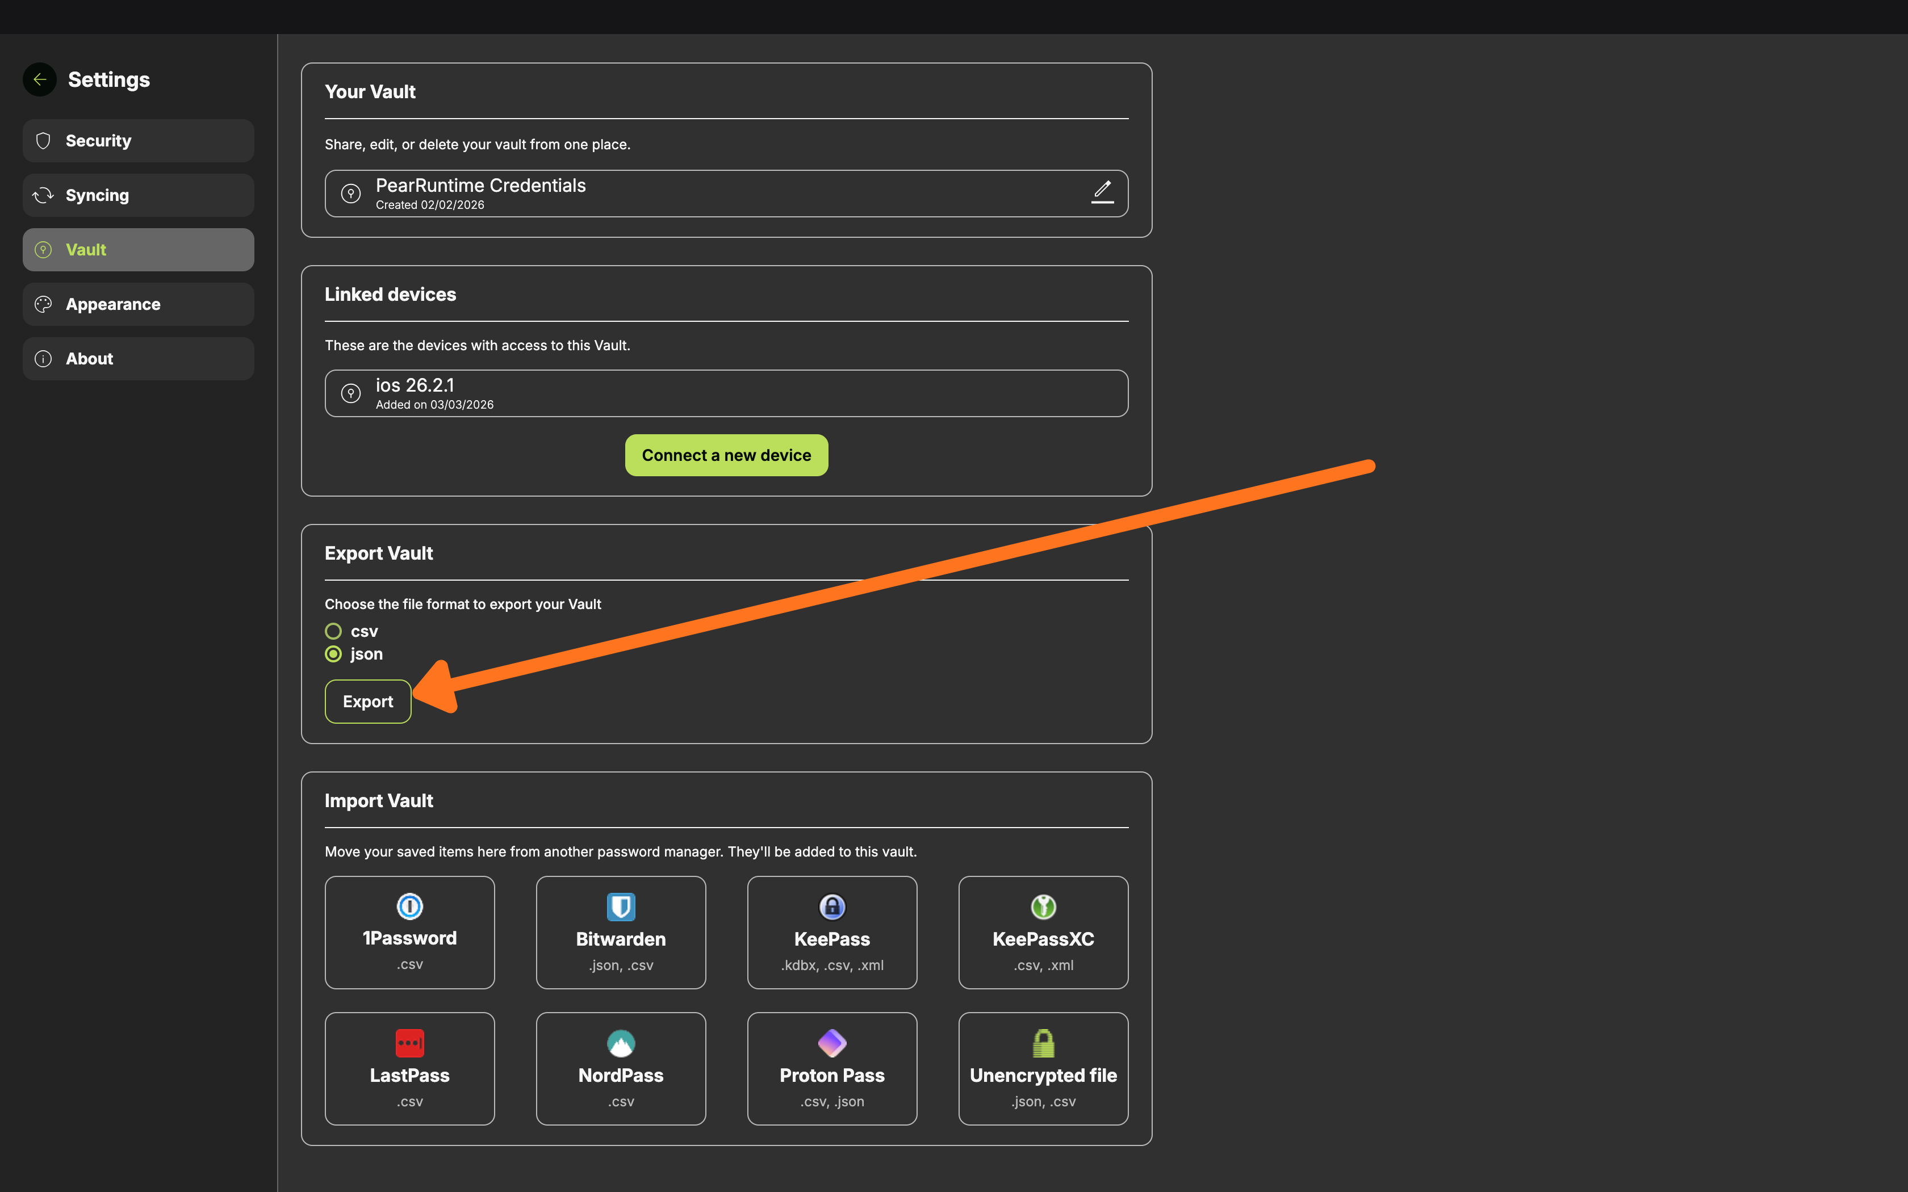Click the Export button

coord(367,702)
